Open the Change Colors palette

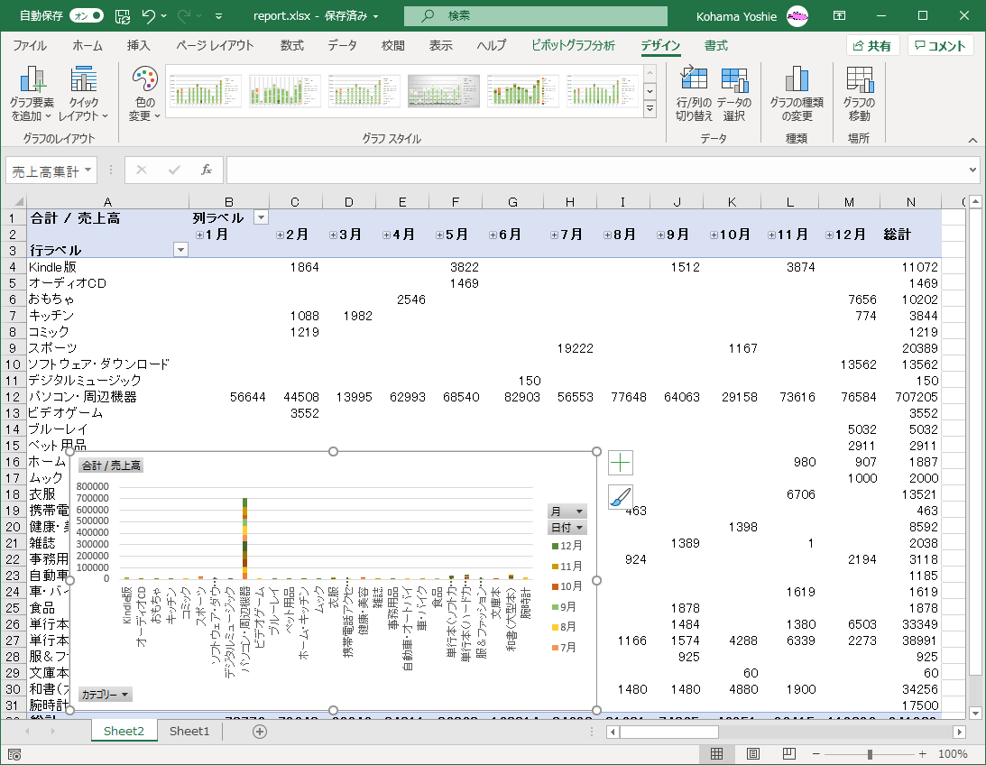pos(144,94)
